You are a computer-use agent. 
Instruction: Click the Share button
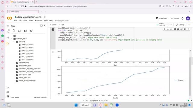tap(175, 19)
